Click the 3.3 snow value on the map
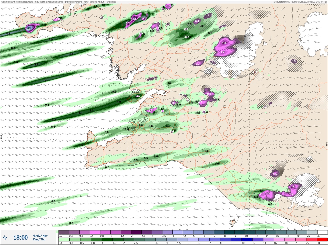Image resolution: width=328 pixels, height=245 pixels. click(134, 19)
